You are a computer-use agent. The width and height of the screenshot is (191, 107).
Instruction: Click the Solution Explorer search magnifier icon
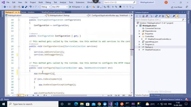(183, 20)
